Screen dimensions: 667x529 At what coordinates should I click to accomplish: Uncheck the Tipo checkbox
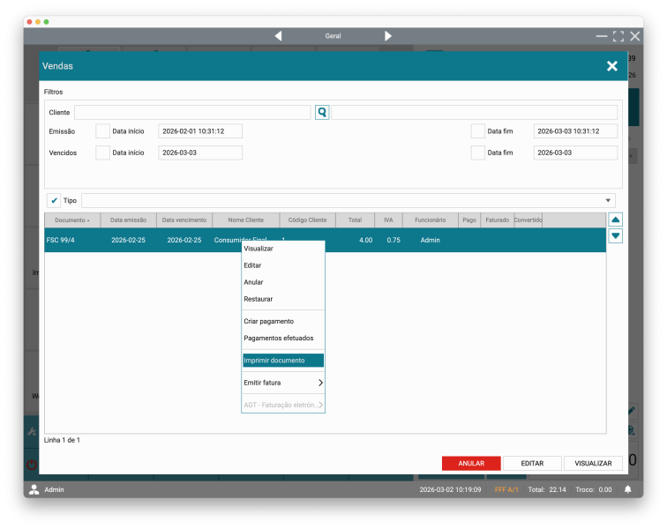pyautogui.click(x=54, y=200)
